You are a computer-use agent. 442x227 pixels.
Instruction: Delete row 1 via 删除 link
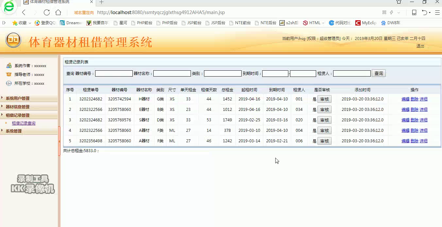(415, 99)
